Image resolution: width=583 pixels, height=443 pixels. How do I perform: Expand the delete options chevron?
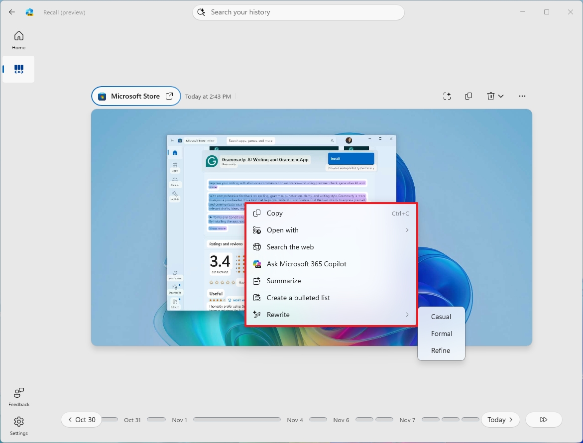tap(502, 96)
